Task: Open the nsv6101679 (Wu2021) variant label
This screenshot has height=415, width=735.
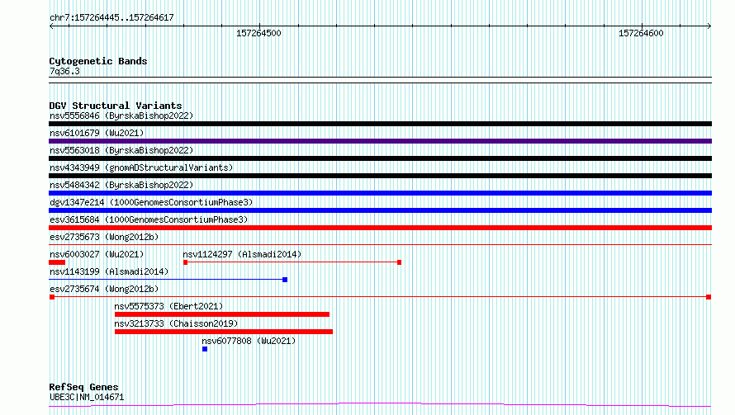Action: [x=97, y=133]
